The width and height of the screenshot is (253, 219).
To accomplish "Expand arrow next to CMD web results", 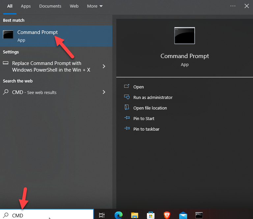I will click(104, 92).
